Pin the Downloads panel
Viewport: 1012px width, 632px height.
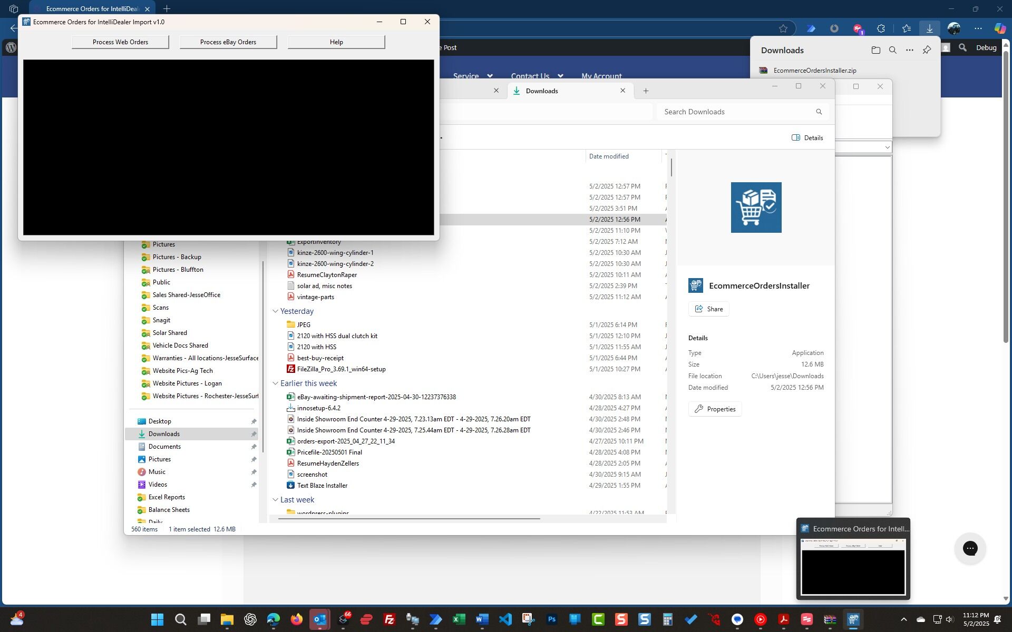click(x=927, y=50)
